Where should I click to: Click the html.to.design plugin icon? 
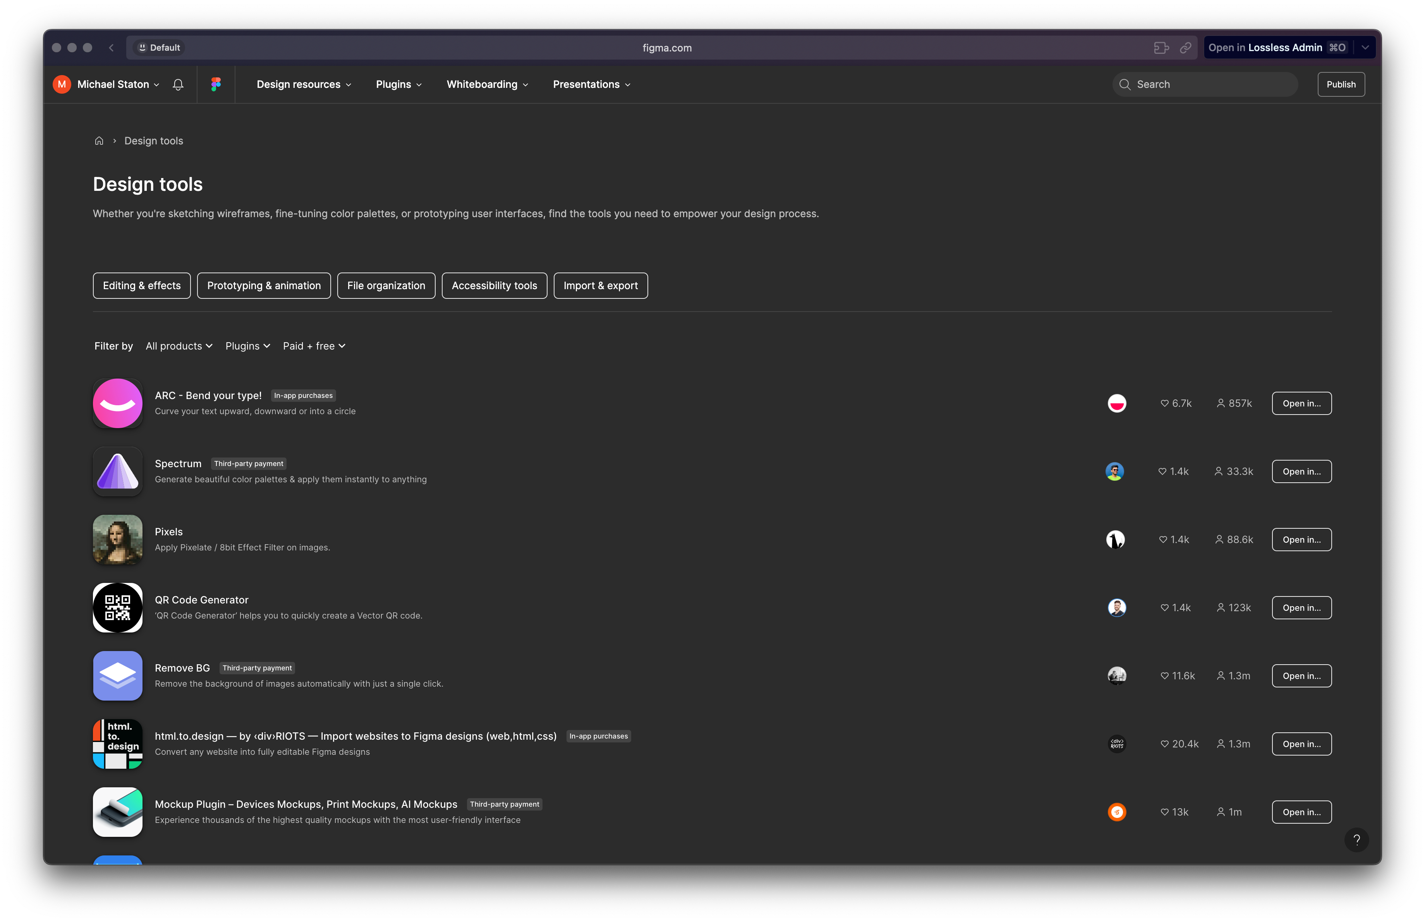pyautogui.click(x=118, y=744)
